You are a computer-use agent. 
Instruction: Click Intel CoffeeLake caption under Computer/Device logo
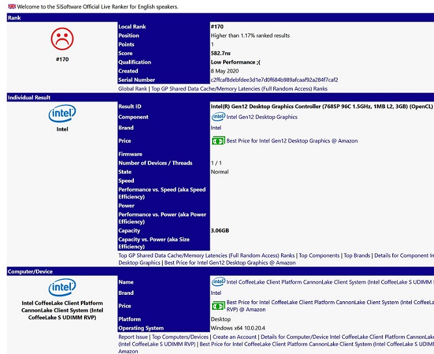(x=62, y=310)
